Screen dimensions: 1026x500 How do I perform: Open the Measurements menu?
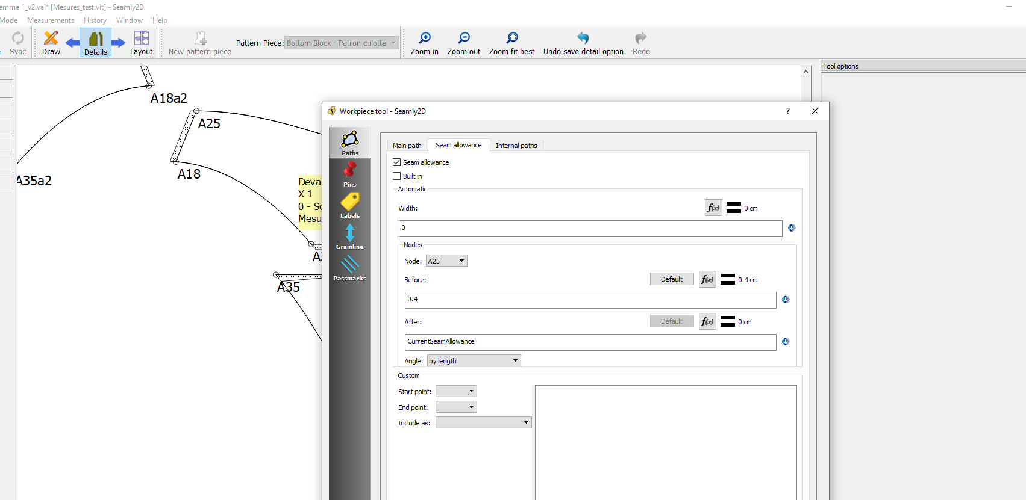pyautogui.click(x=51, y=20)
